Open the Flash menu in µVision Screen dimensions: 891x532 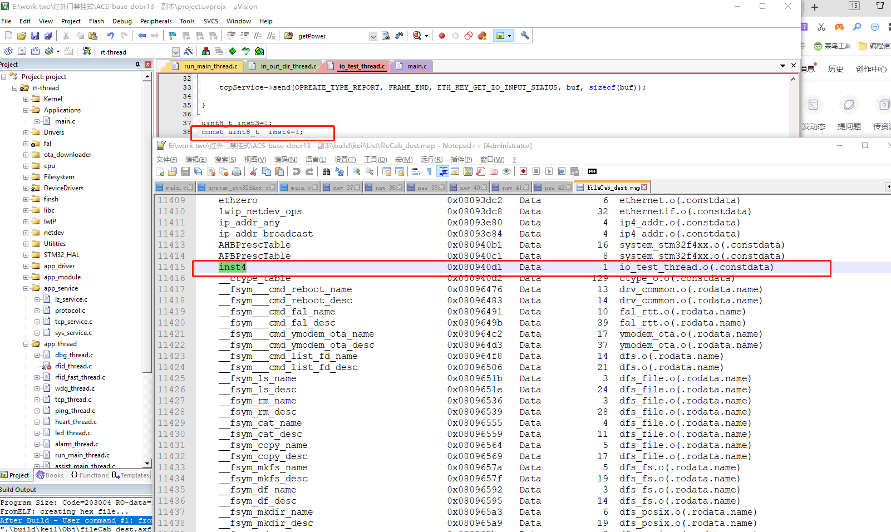(x=96, y=21)
